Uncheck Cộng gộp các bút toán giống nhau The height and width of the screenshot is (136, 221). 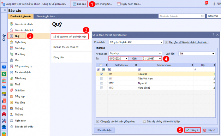98,121
